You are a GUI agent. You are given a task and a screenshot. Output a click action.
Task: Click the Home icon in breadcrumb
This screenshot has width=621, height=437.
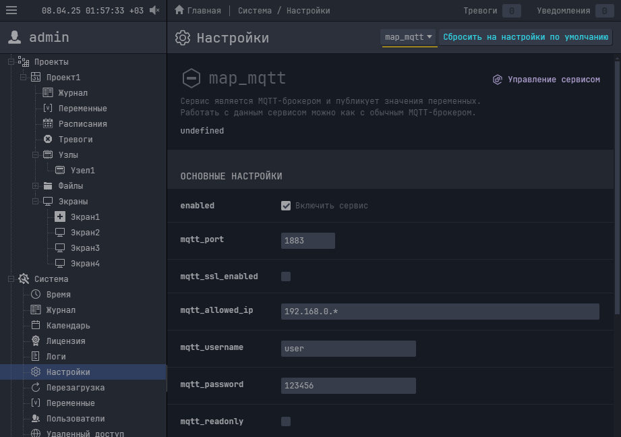179,10
